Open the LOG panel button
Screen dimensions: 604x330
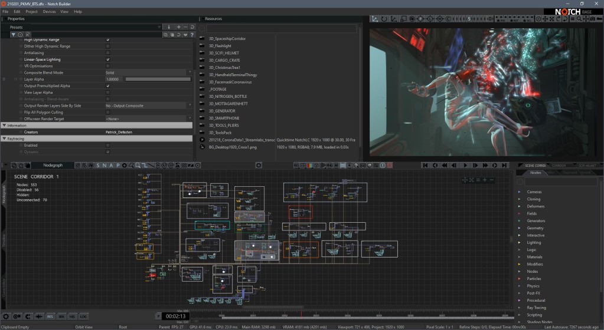click(x=83, y=316)
